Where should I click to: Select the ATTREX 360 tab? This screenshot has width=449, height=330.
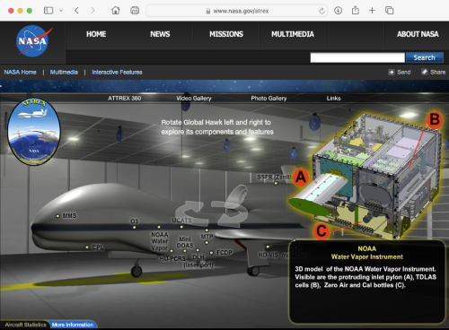(125, 98)
